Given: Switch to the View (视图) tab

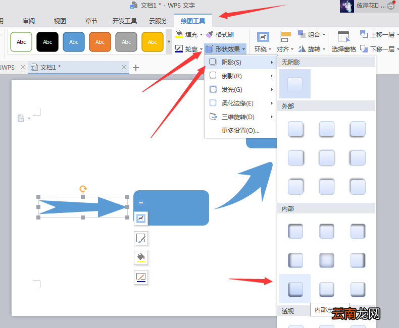Looking at the screenshot, I should pos(60,21).
